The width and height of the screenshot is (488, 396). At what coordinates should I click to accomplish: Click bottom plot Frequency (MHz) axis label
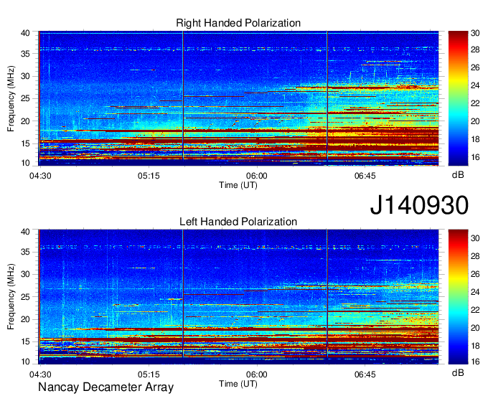pos(11,297)
